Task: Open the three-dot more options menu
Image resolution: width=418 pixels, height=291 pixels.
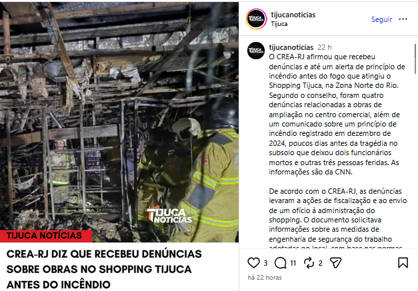Action: (403, 19)
